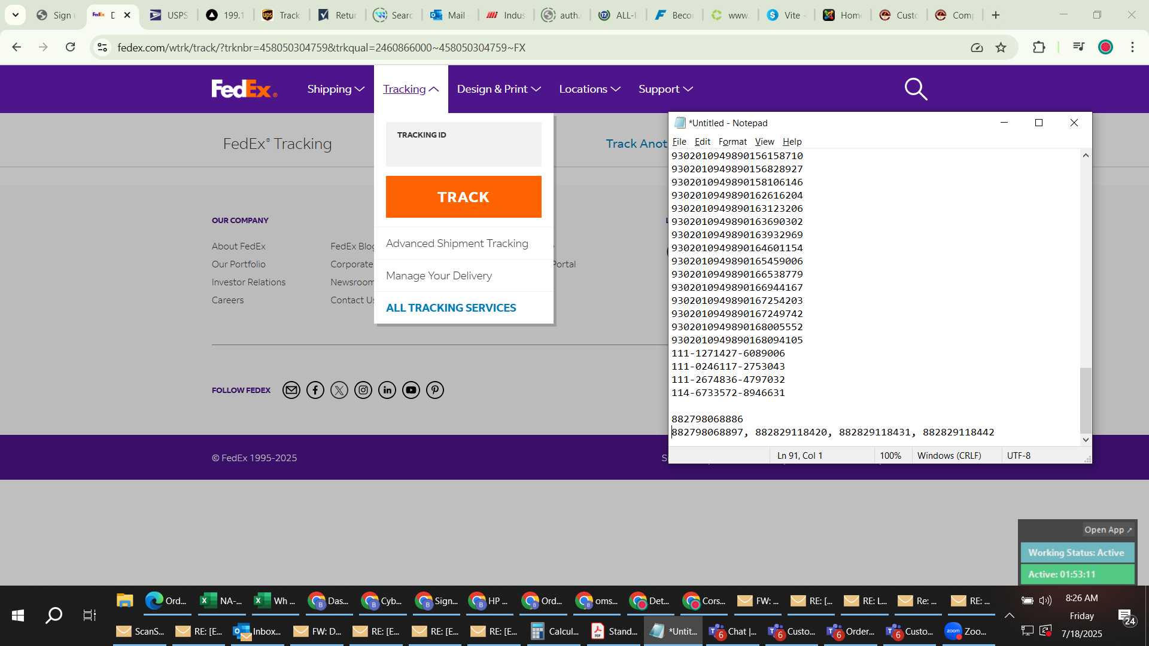Open new browser tab with plus
1149x646 pixels.
point(996,15)
